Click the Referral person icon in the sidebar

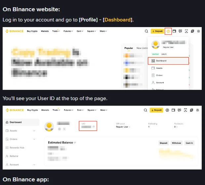coord(7,156)
